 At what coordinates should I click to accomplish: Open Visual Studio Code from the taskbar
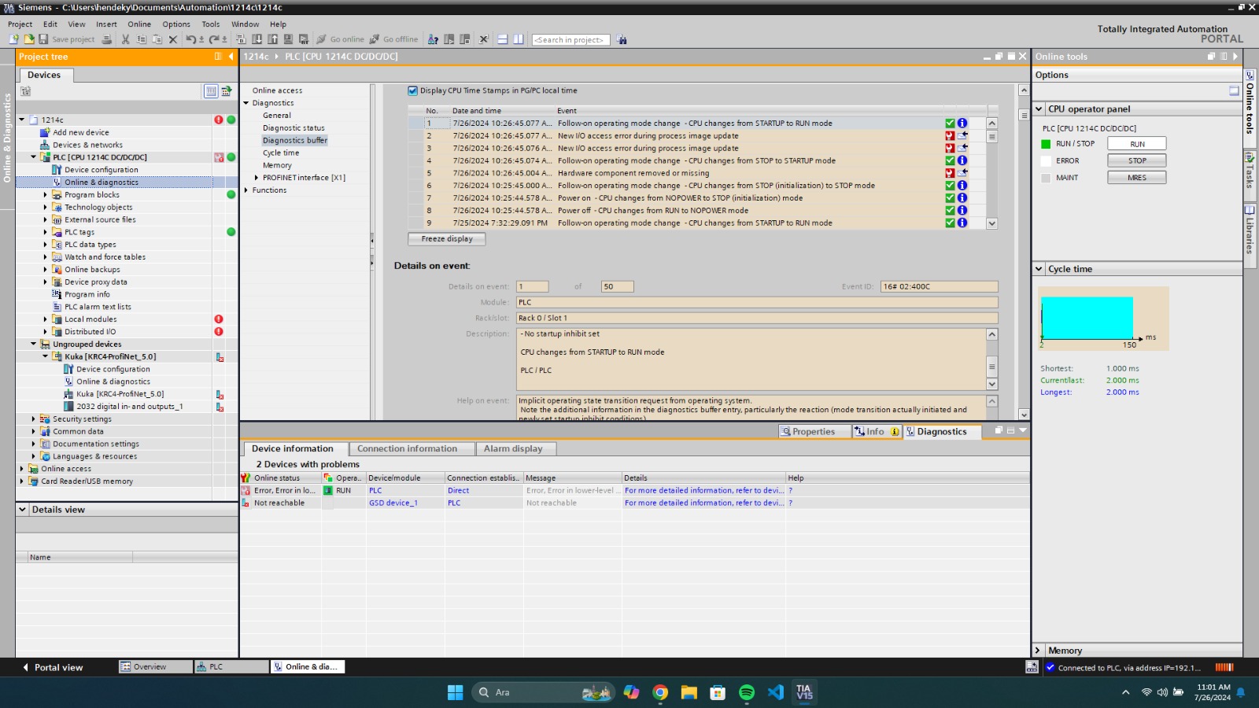776,692
